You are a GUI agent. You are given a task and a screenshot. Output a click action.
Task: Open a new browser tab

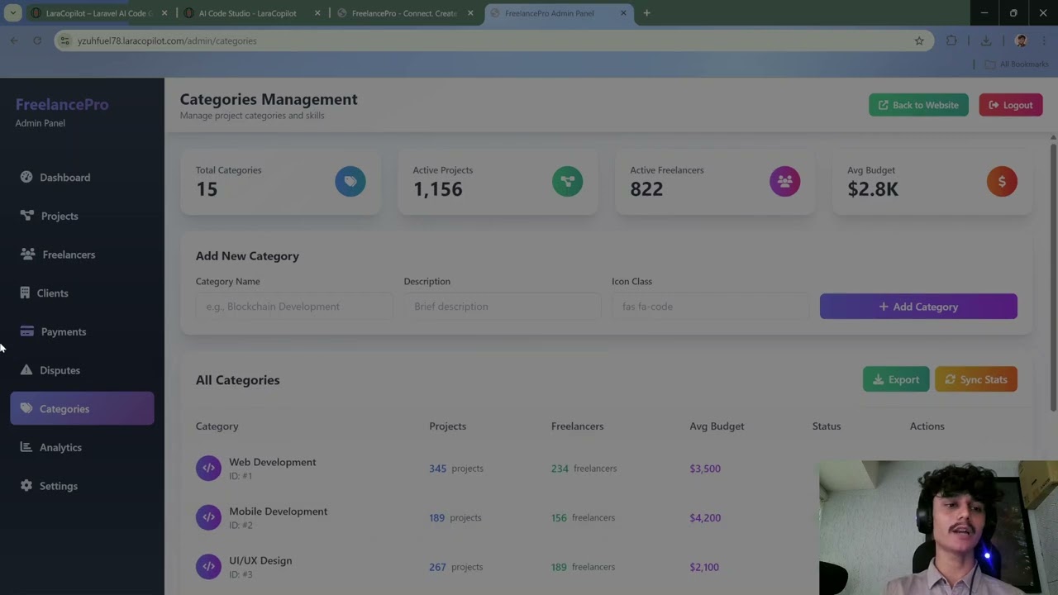646,13
